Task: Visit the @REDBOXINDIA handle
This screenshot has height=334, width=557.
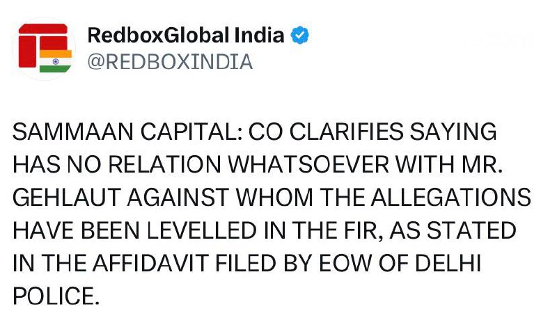Action: tap(169, 62)
